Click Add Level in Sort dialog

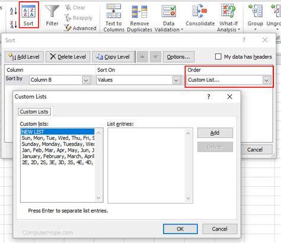point(24,57)
